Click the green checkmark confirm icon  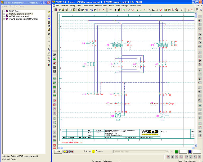pos(172,151)
